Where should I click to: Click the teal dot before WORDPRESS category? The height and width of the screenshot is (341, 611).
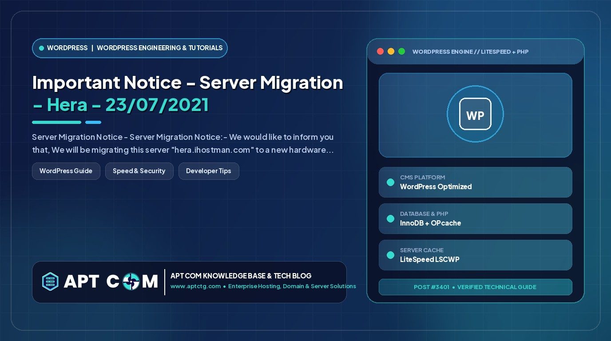tap(41, 48)
